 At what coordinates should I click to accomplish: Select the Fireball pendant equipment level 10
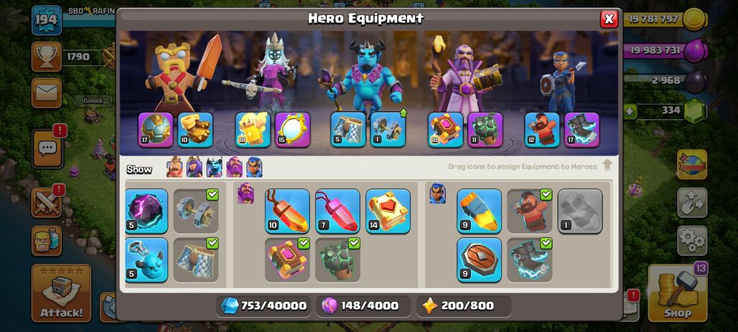pos(287,211)
